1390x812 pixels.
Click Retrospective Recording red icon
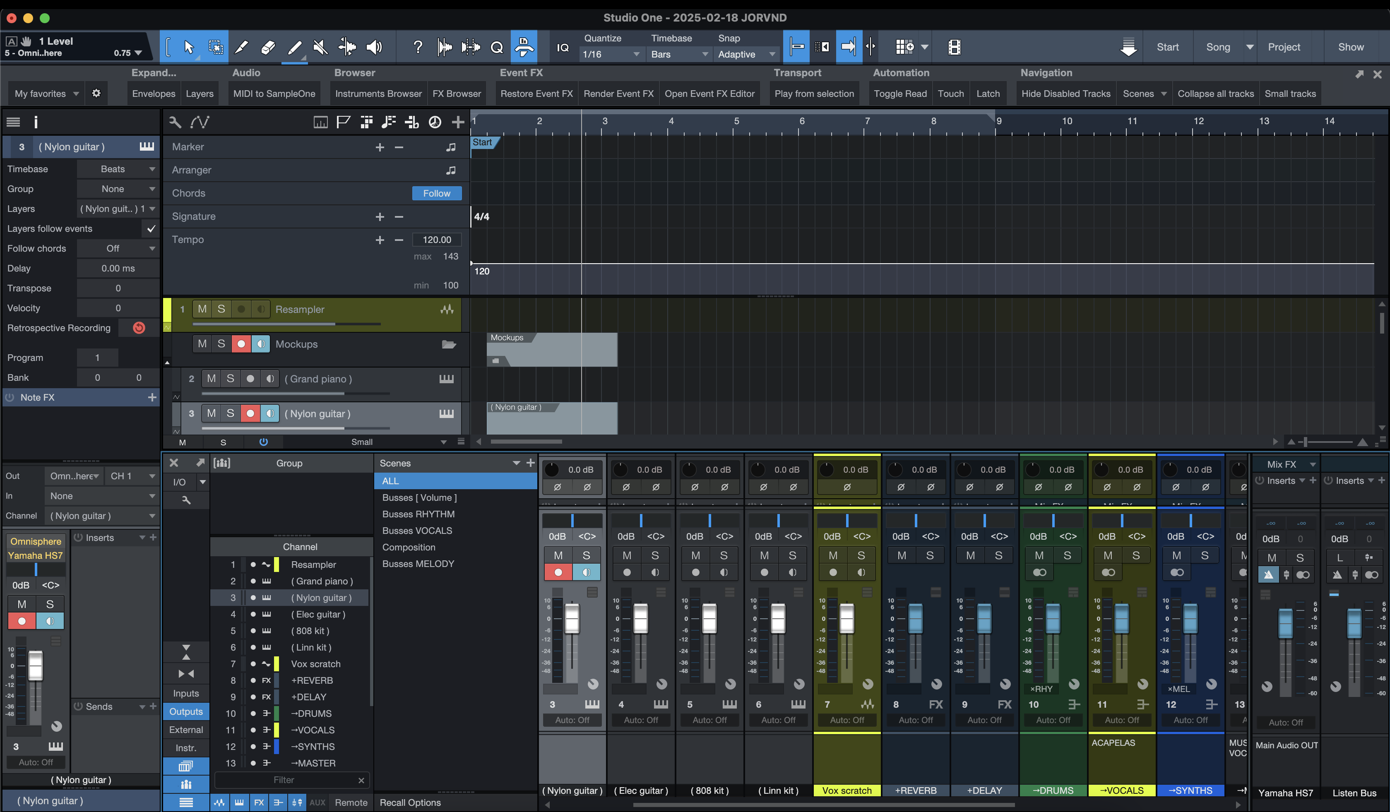pos(139,328)
